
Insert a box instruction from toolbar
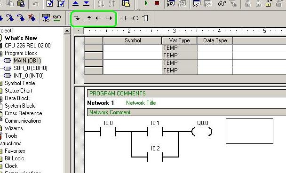145,18
